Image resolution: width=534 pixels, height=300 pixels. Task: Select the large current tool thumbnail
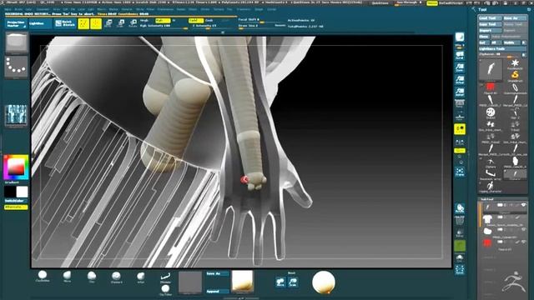490,69
